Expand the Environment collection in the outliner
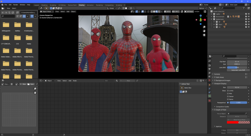The width and height of the screenshot is (251, 136). point(212,17)
